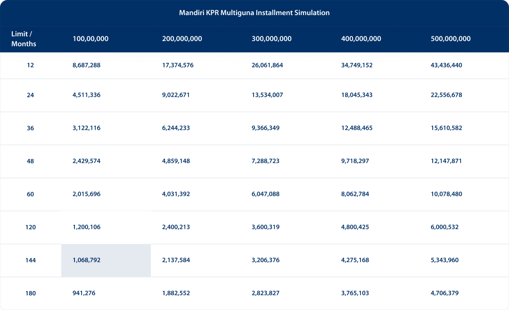This screenshot has width=509, height=310.
Task: Select the 180 months row label
Action: [x=31, y=293]
